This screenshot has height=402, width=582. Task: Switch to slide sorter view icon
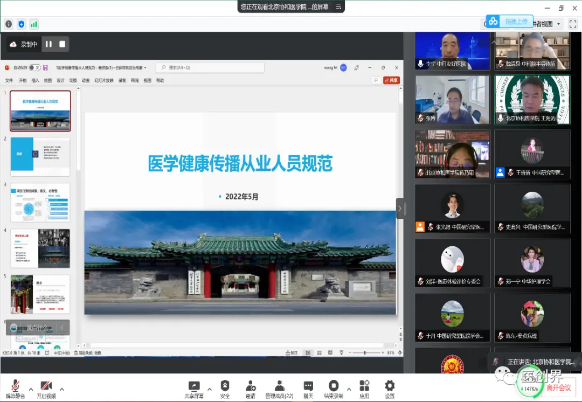(x=319, y=352)
